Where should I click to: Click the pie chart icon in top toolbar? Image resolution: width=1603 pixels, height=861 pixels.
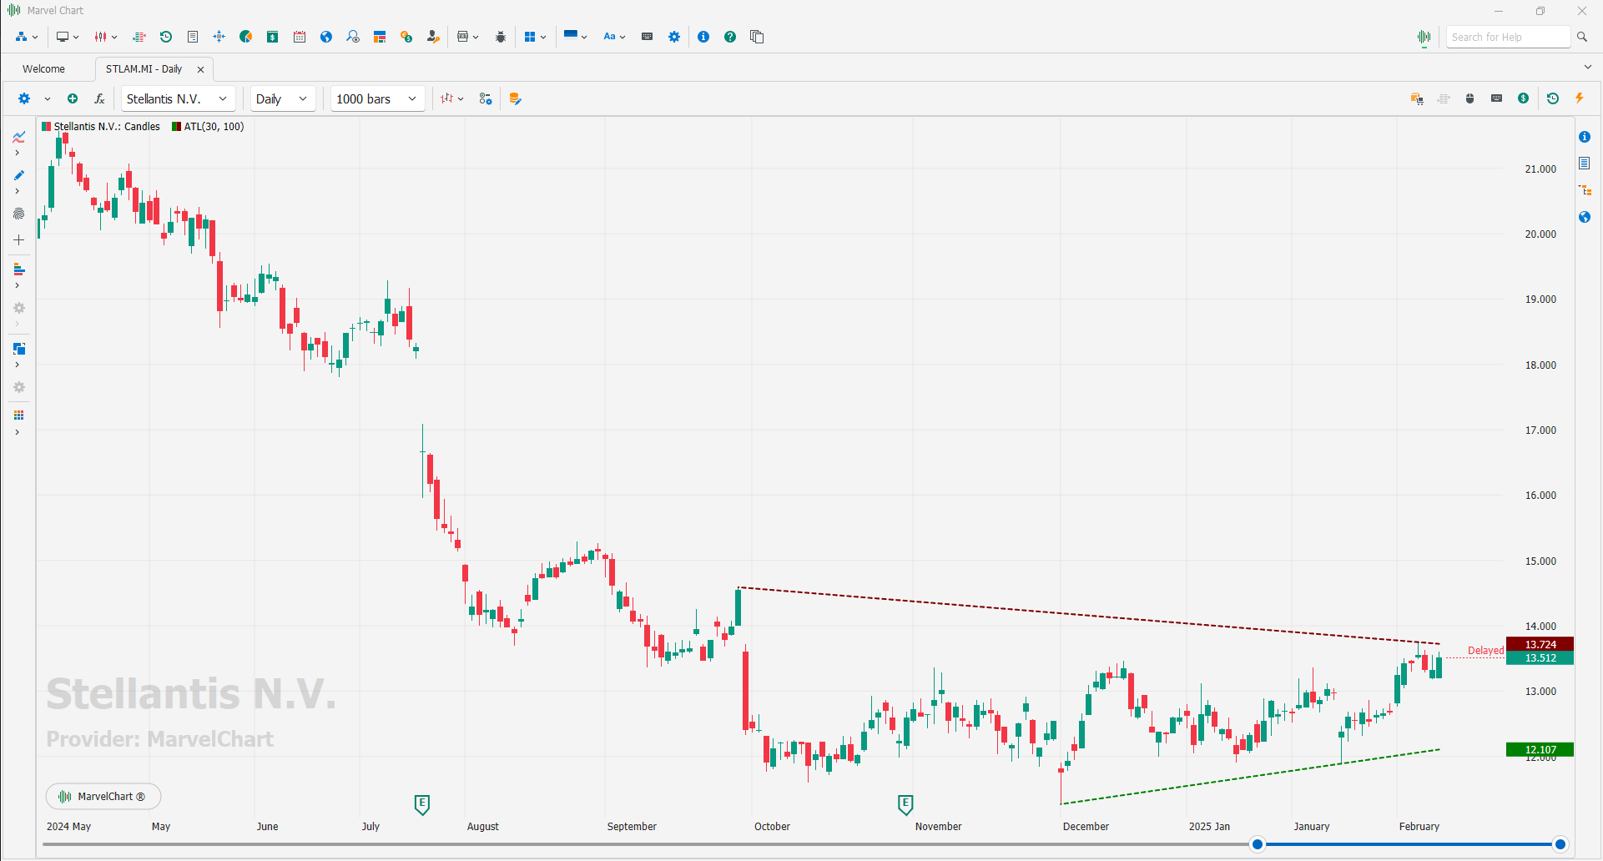click(246, 37)
